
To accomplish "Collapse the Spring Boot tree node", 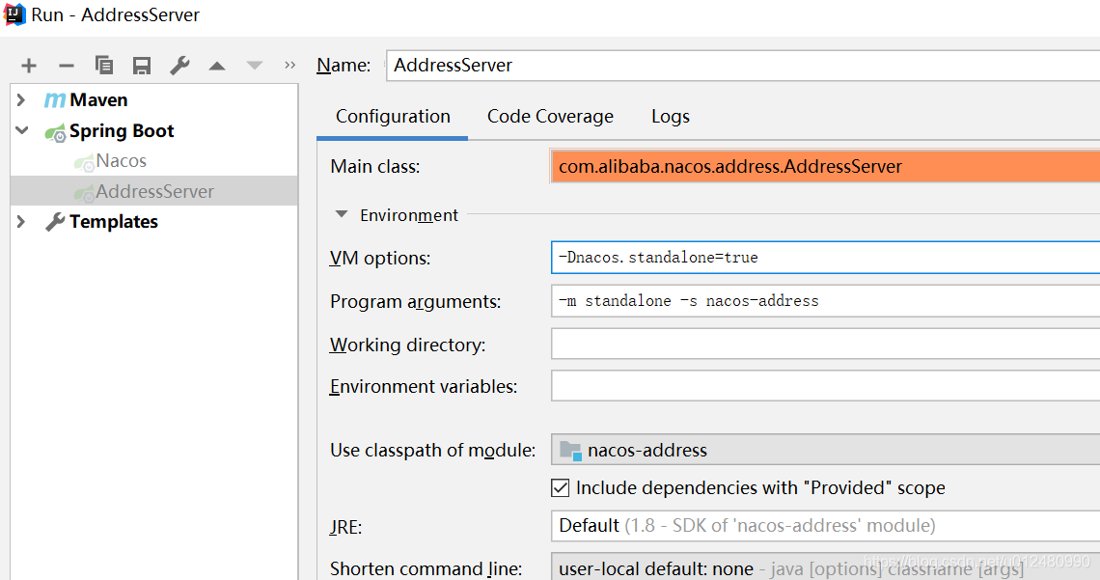I will pos(21,130).
